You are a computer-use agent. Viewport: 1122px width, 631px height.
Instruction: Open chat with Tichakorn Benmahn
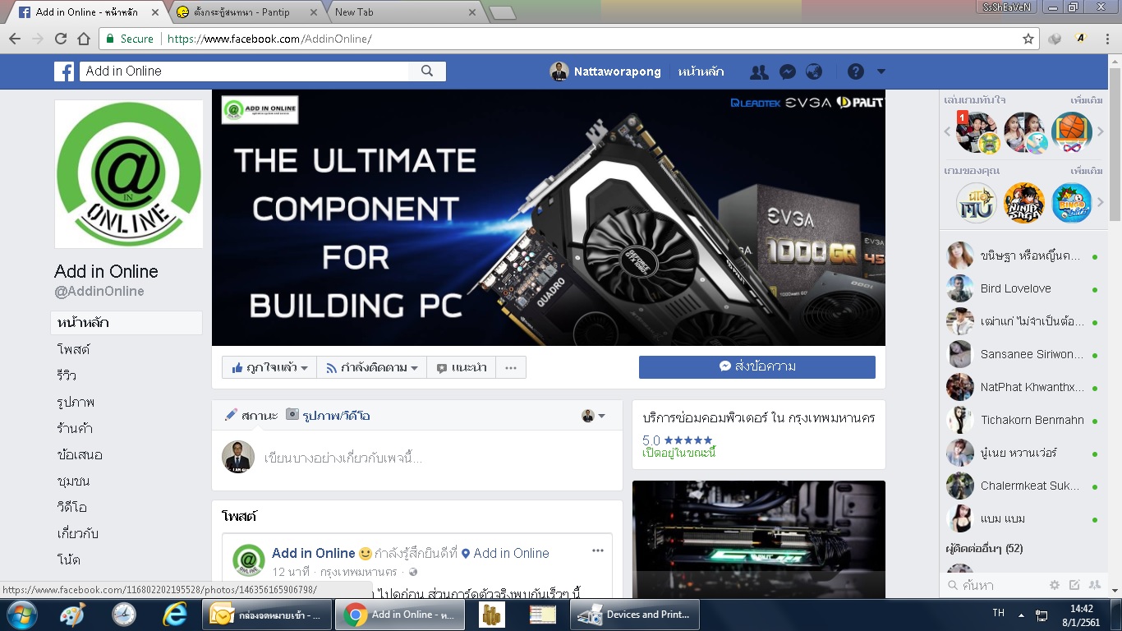1023,420
